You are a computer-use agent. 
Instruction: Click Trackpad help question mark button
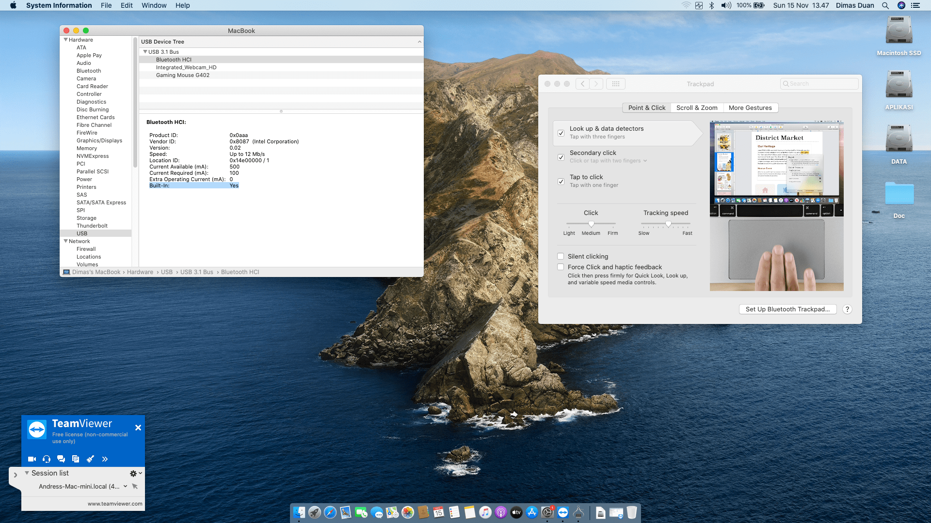tap(847, 309)
